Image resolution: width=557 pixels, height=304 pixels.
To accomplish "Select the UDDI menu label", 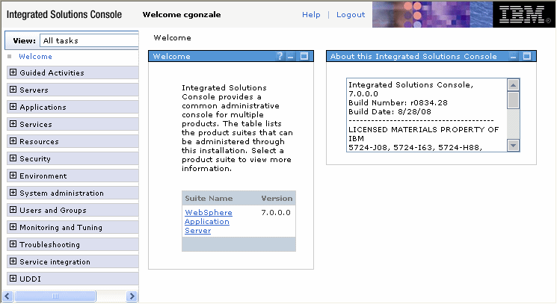I will tap(30, 279).
